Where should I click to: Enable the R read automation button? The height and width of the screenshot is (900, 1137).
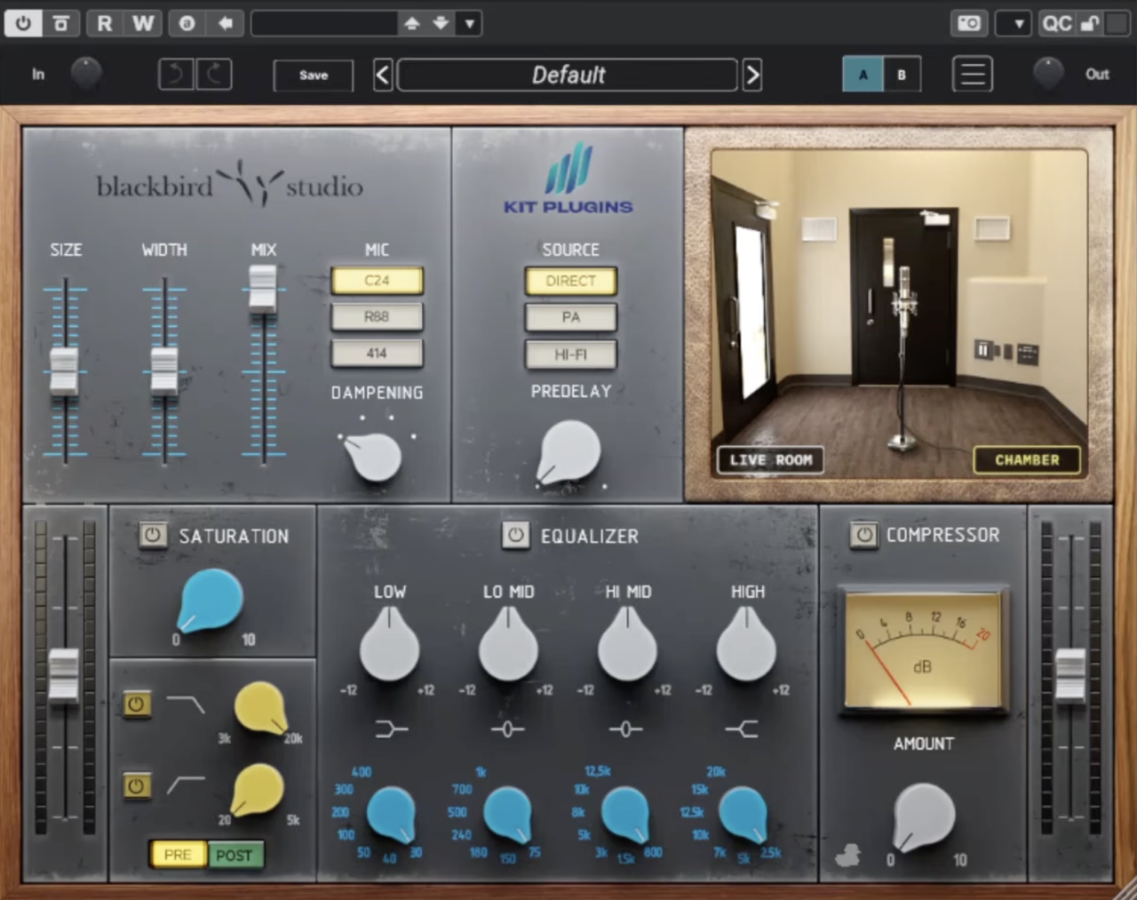105,23
